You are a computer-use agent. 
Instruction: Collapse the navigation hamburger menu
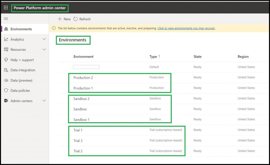tap(6, 19)
